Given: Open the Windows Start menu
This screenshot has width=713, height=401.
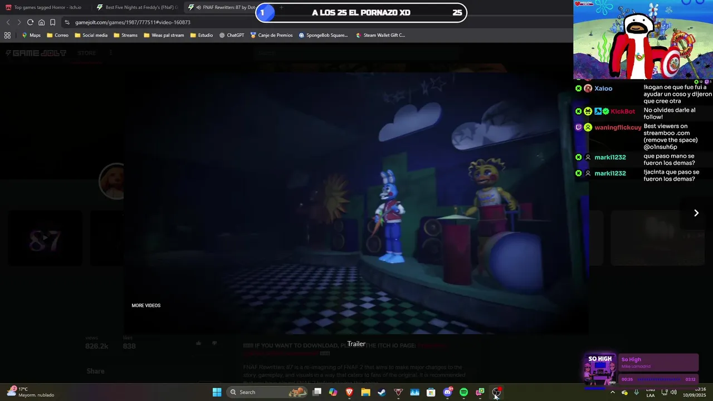Looking at the screenshot, I should pyautogui.click(x=217, y=392).
